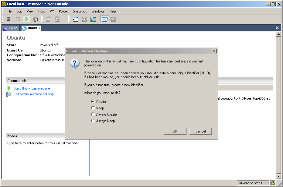Enter full screen mode from toolbar
283x187 pixels.
(84, 19)
